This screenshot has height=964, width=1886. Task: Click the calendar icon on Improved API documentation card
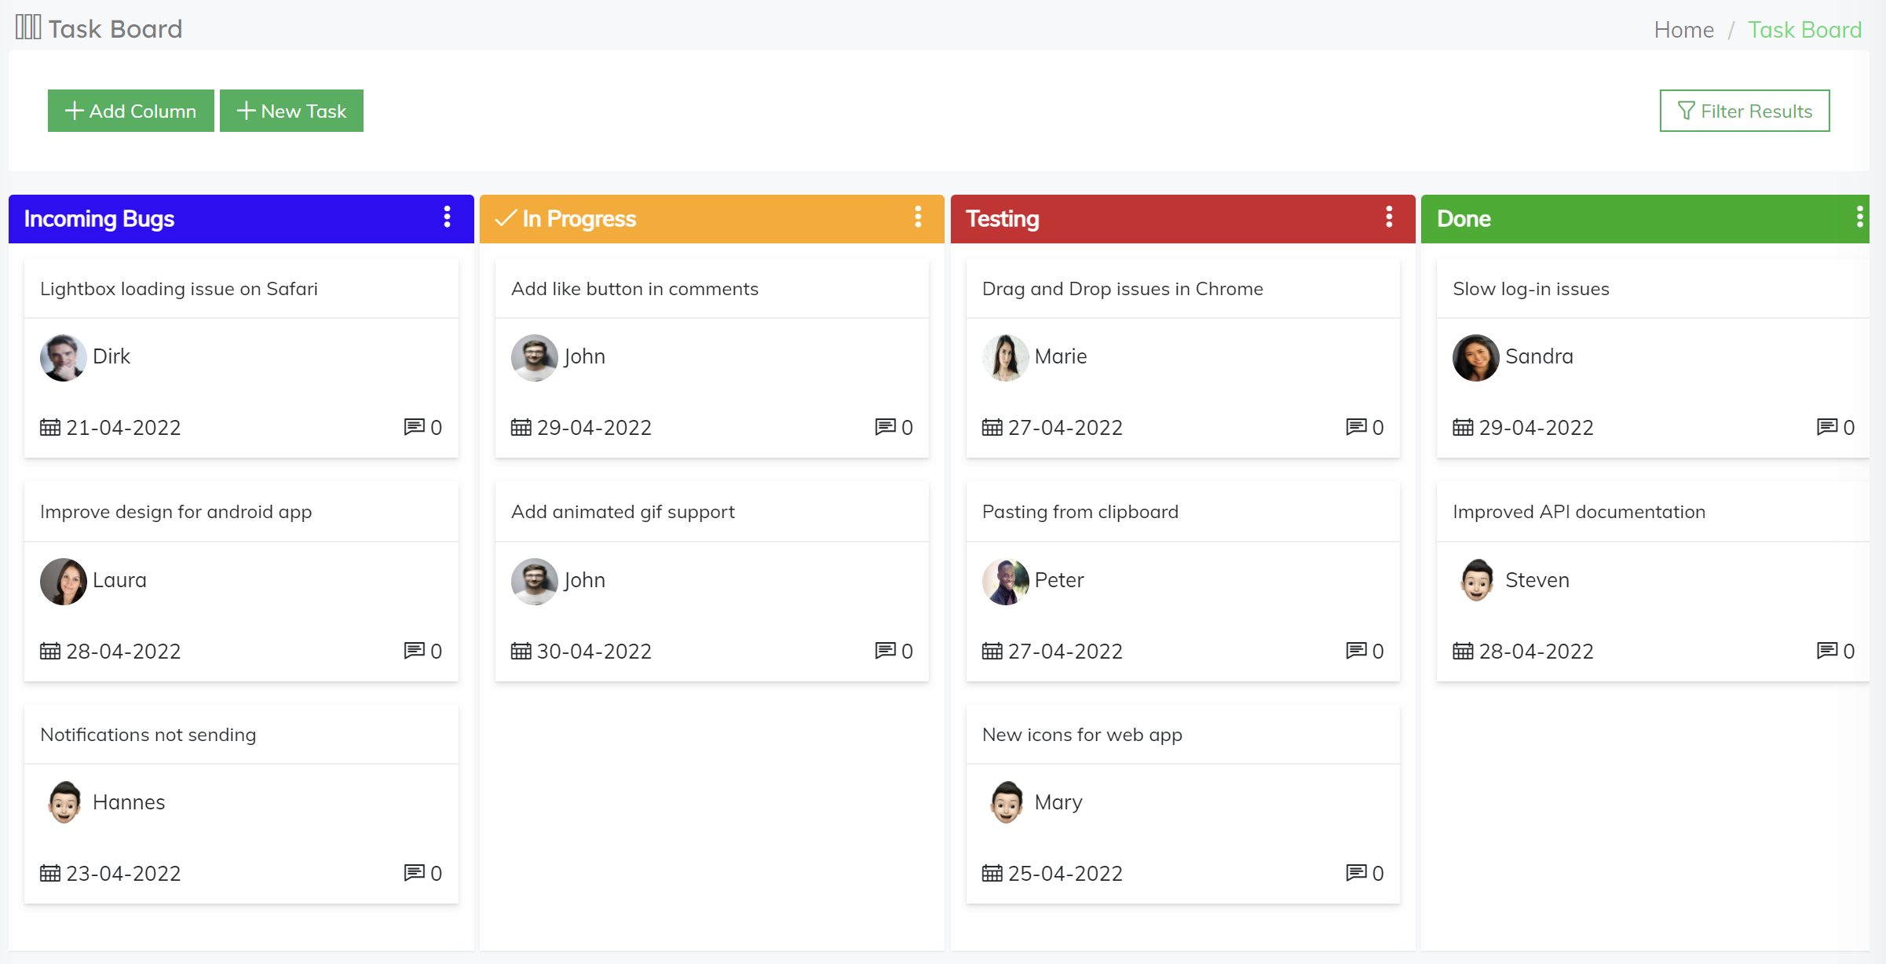click(x=1462, y=651)
